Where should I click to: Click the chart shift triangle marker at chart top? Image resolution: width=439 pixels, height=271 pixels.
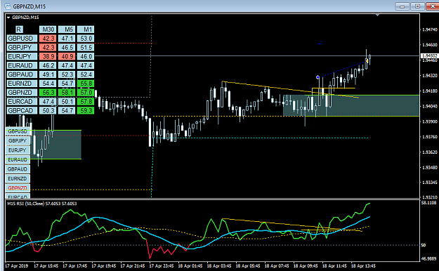point(377,15)
